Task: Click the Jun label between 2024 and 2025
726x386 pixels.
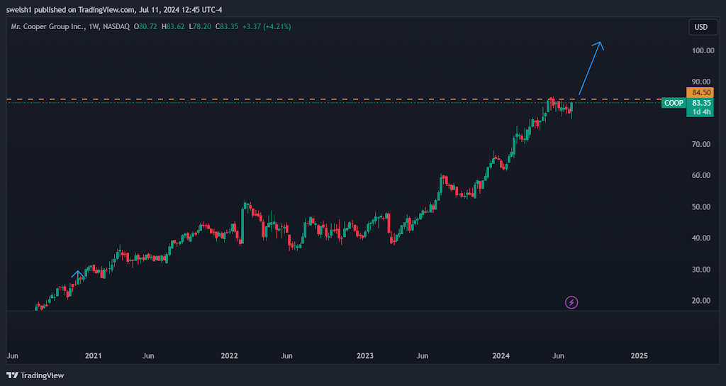Action: click(559, 356)
